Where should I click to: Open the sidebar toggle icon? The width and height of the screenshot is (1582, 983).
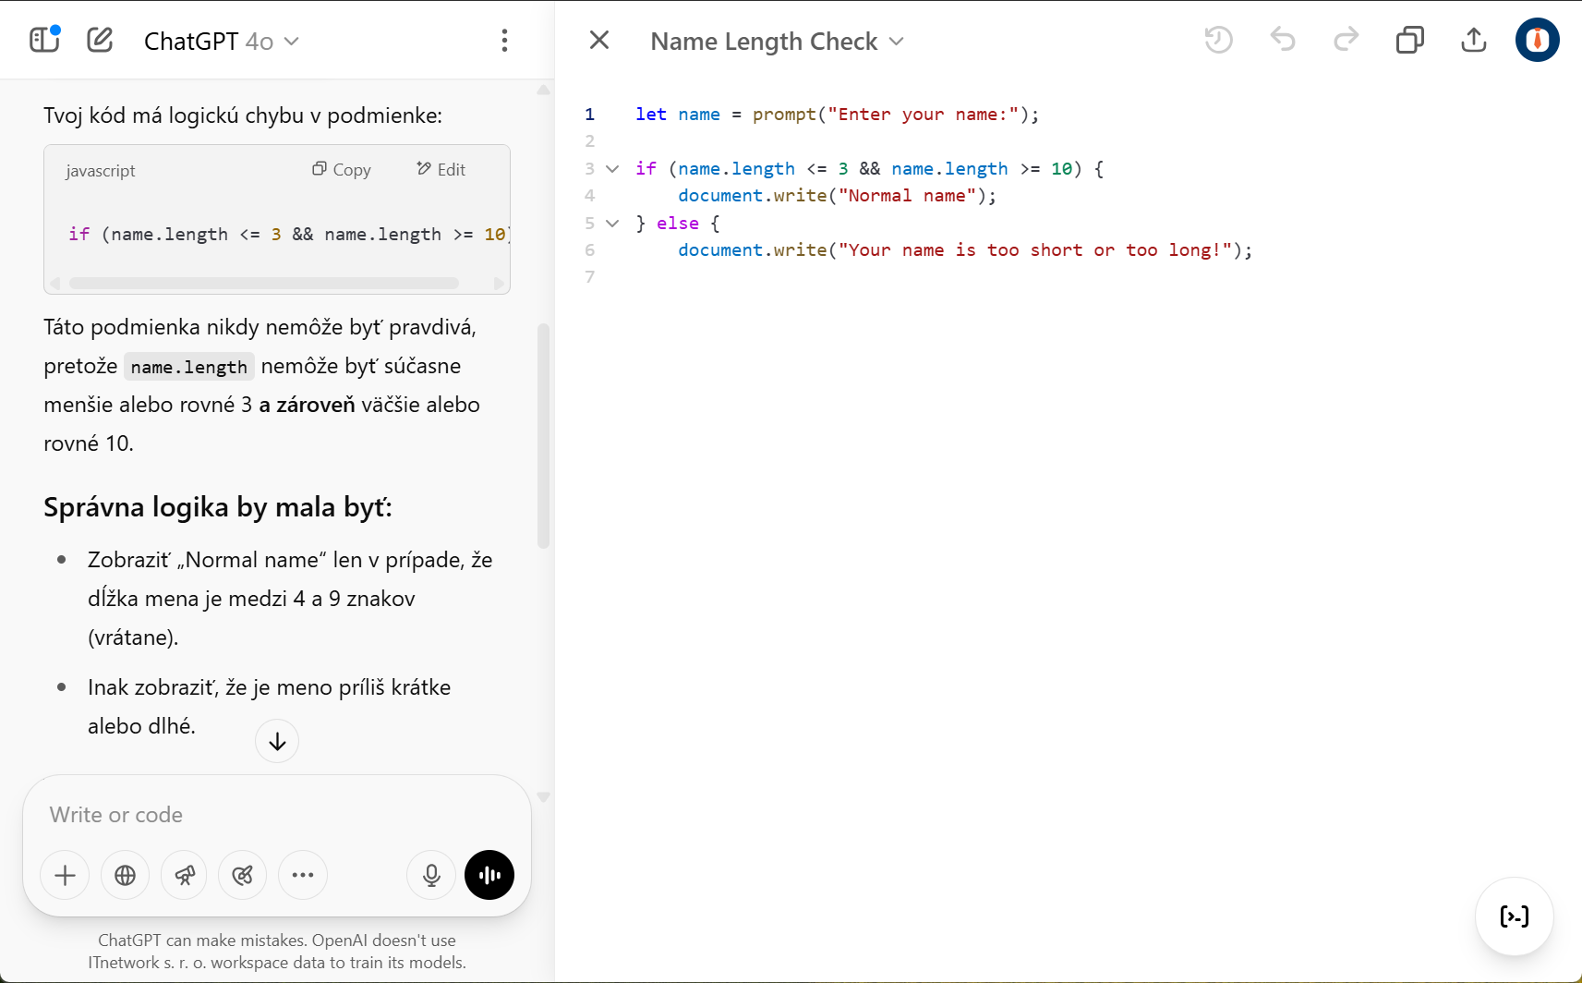tap(43, 39)
